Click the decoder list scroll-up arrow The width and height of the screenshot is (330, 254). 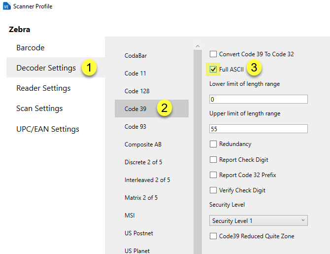[198, 47]
